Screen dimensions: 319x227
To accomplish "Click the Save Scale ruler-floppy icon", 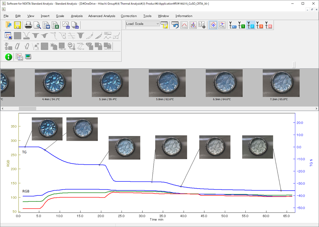I will point(164,25).
